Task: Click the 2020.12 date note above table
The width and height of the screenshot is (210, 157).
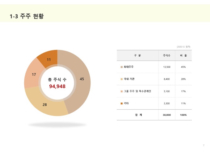Action: [183, 47]
